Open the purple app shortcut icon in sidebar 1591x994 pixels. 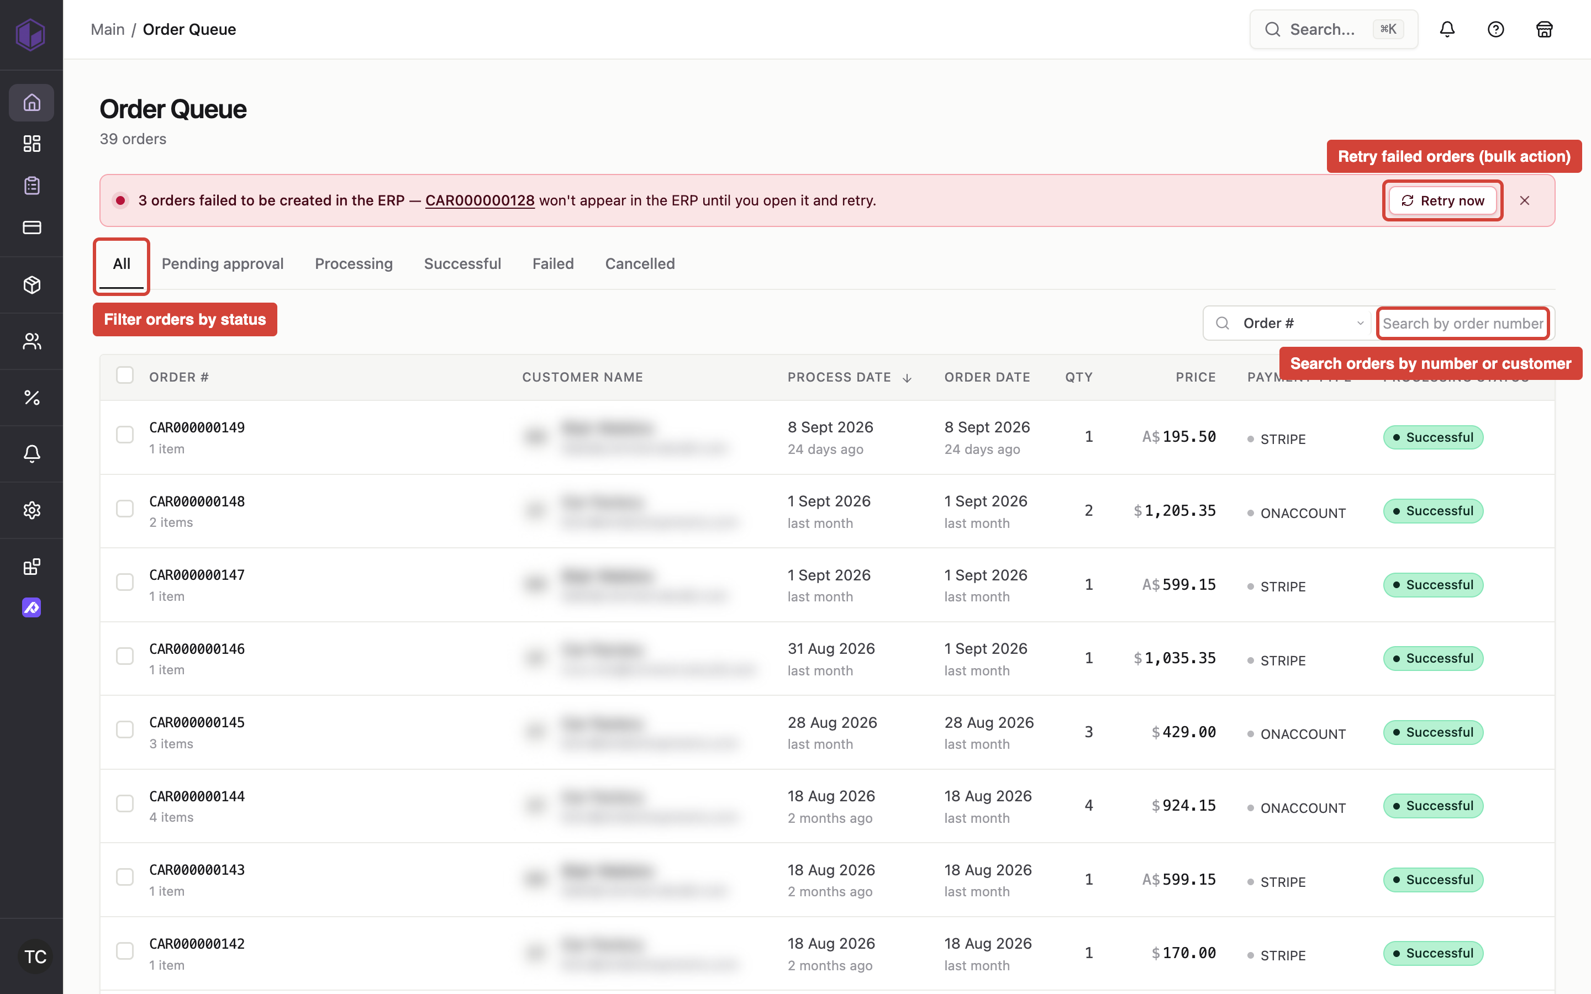[31, 607]
